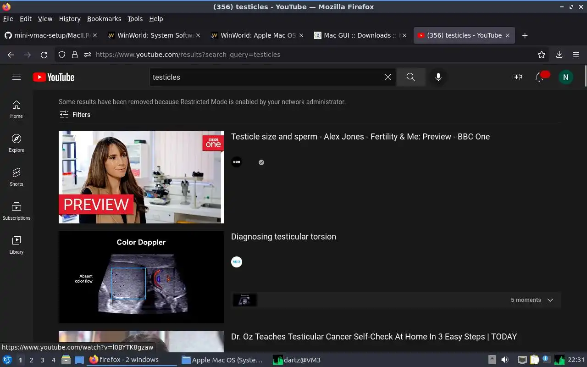Click the magnifier search button
587x367 pixels.
tap(411, 77)
